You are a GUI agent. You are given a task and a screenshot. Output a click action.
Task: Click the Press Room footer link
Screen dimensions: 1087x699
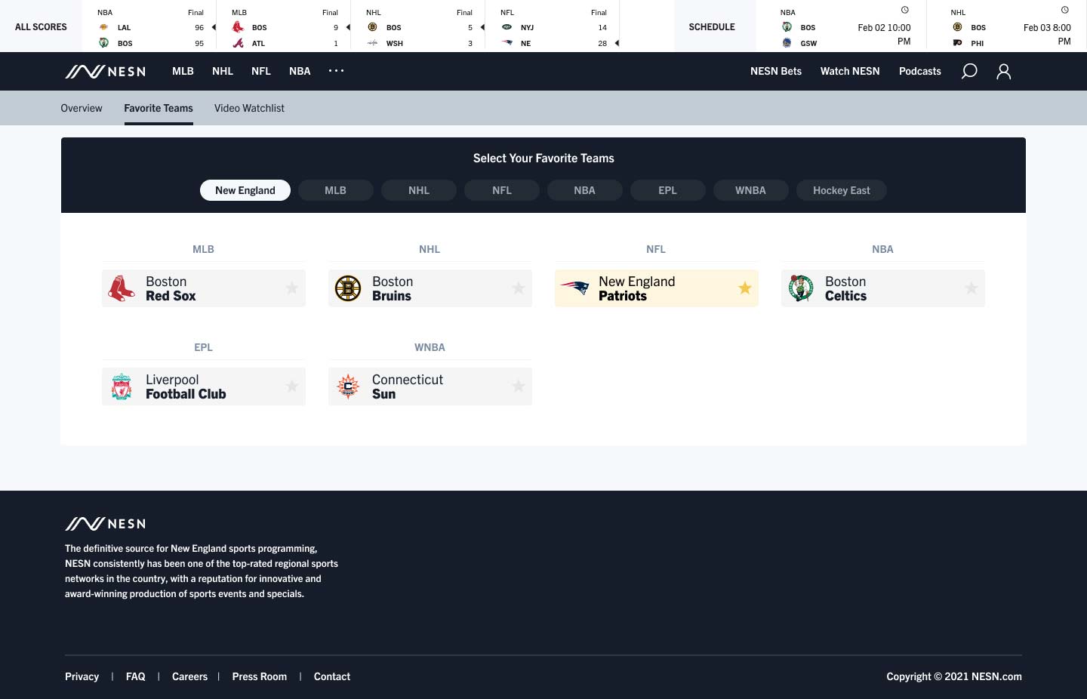(x=259, y=676)
